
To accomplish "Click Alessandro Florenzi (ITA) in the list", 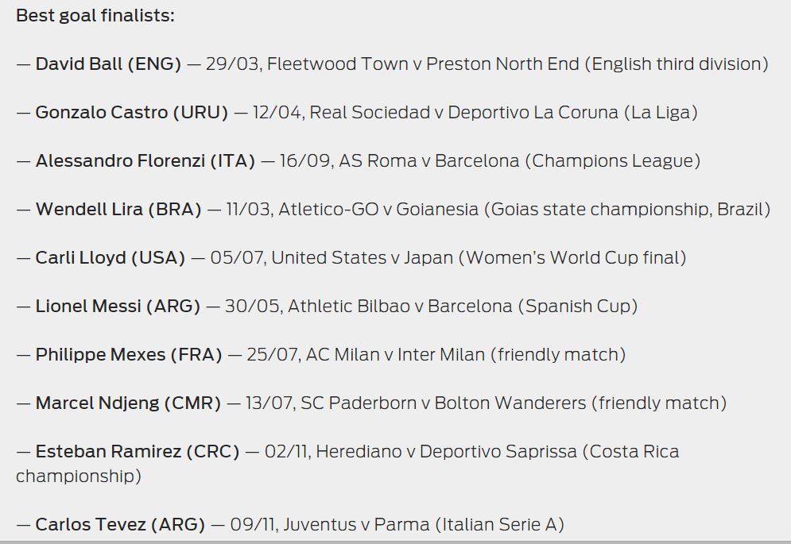I will coord(145,161).
